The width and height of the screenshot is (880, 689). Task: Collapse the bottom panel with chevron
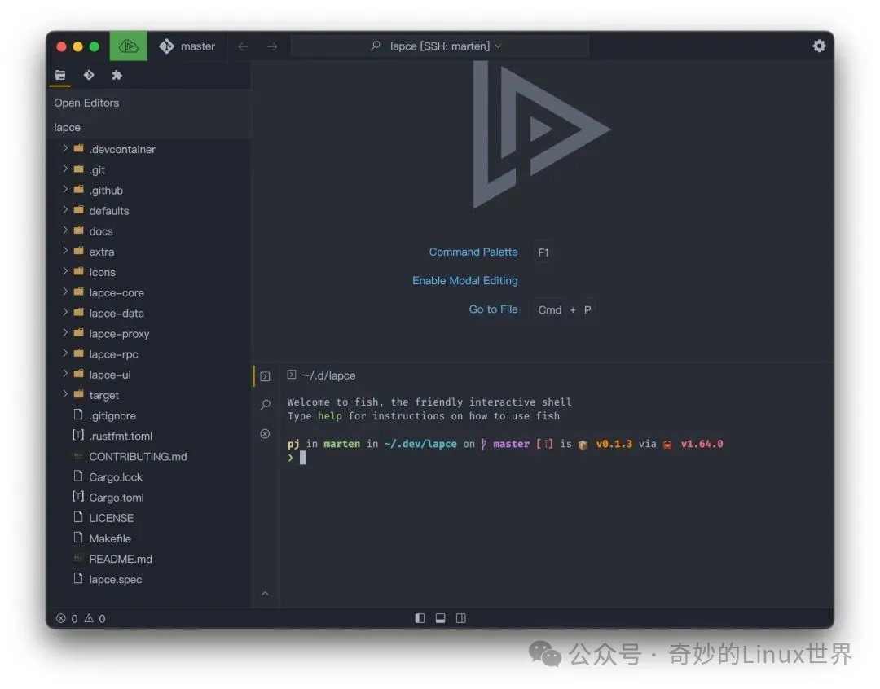click(x=265, y=594)
